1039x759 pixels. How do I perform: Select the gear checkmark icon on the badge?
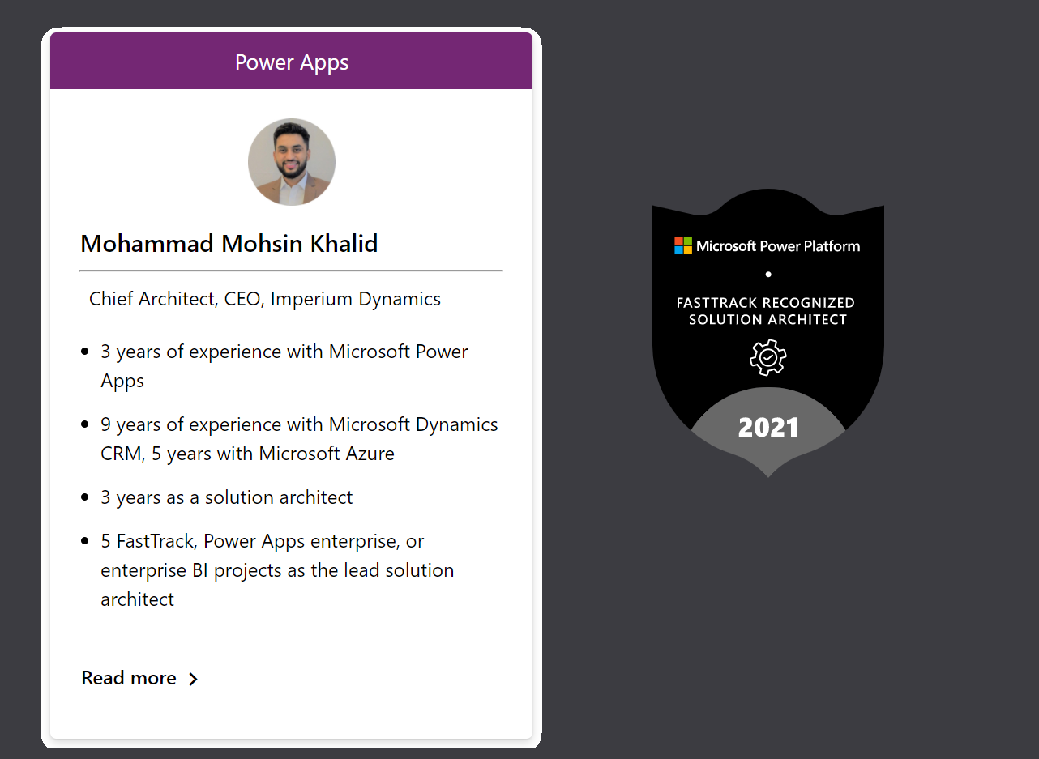[767, 357]
